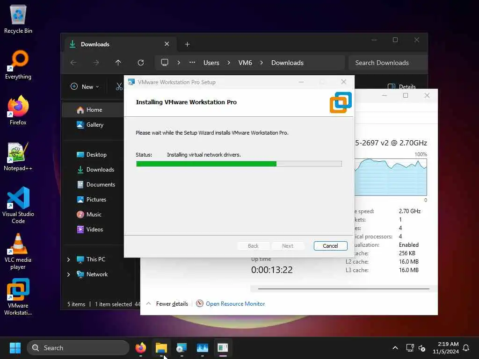Expand chevron after Users breadcrumb
The image size is (479, 359).
click(228, 63)
